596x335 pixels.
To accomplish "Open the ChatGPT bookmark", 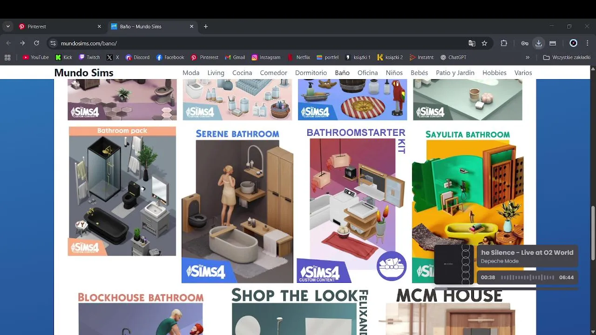I will click(453, 57).
